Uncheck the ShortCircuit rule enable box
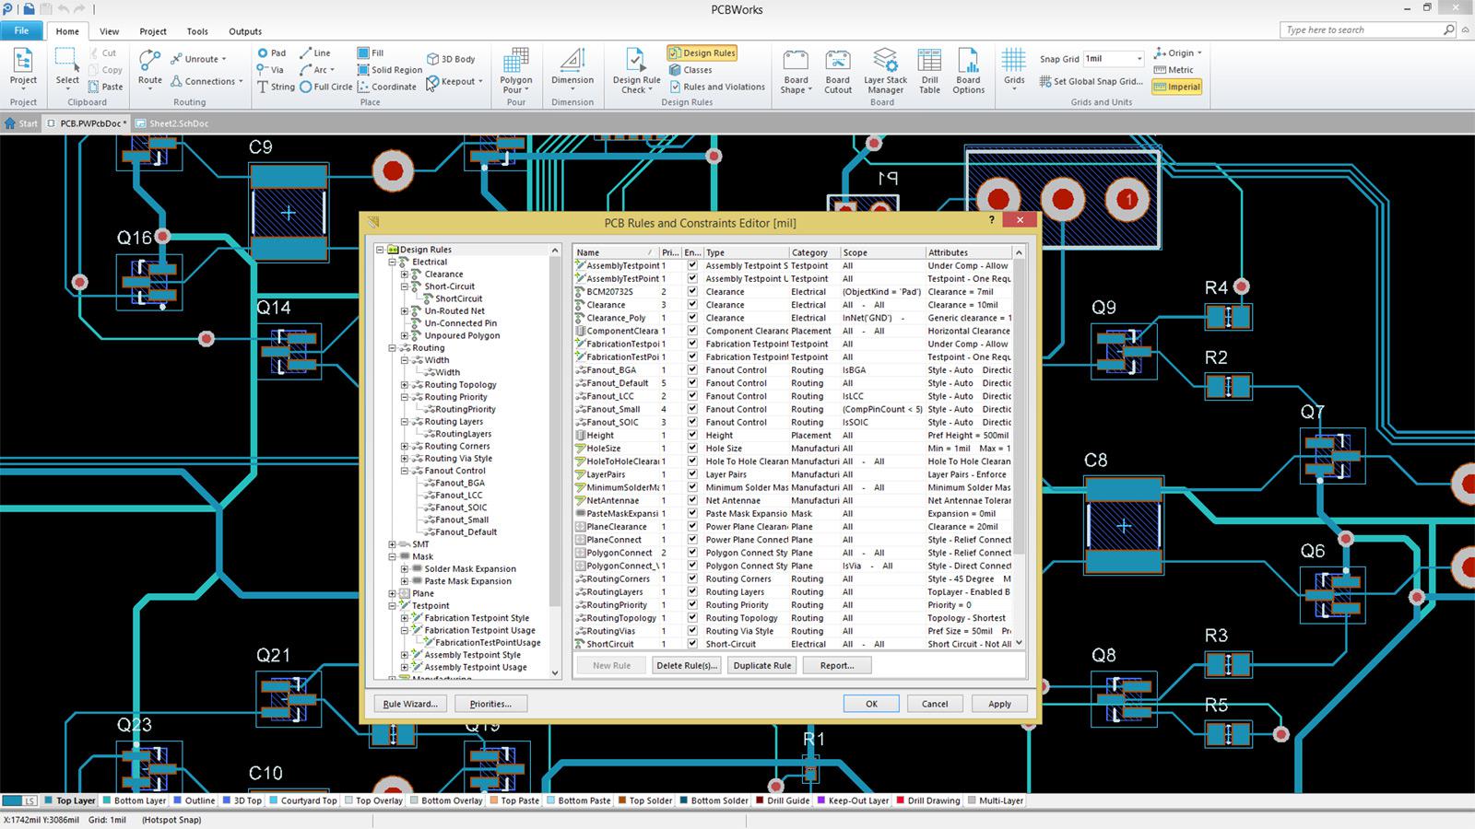 click(692, 644)
